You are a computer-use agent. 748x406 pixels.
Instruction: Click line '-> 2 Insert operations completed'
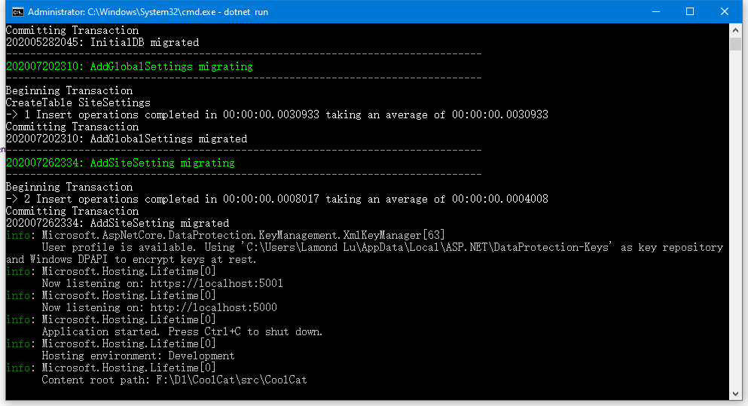276,199
